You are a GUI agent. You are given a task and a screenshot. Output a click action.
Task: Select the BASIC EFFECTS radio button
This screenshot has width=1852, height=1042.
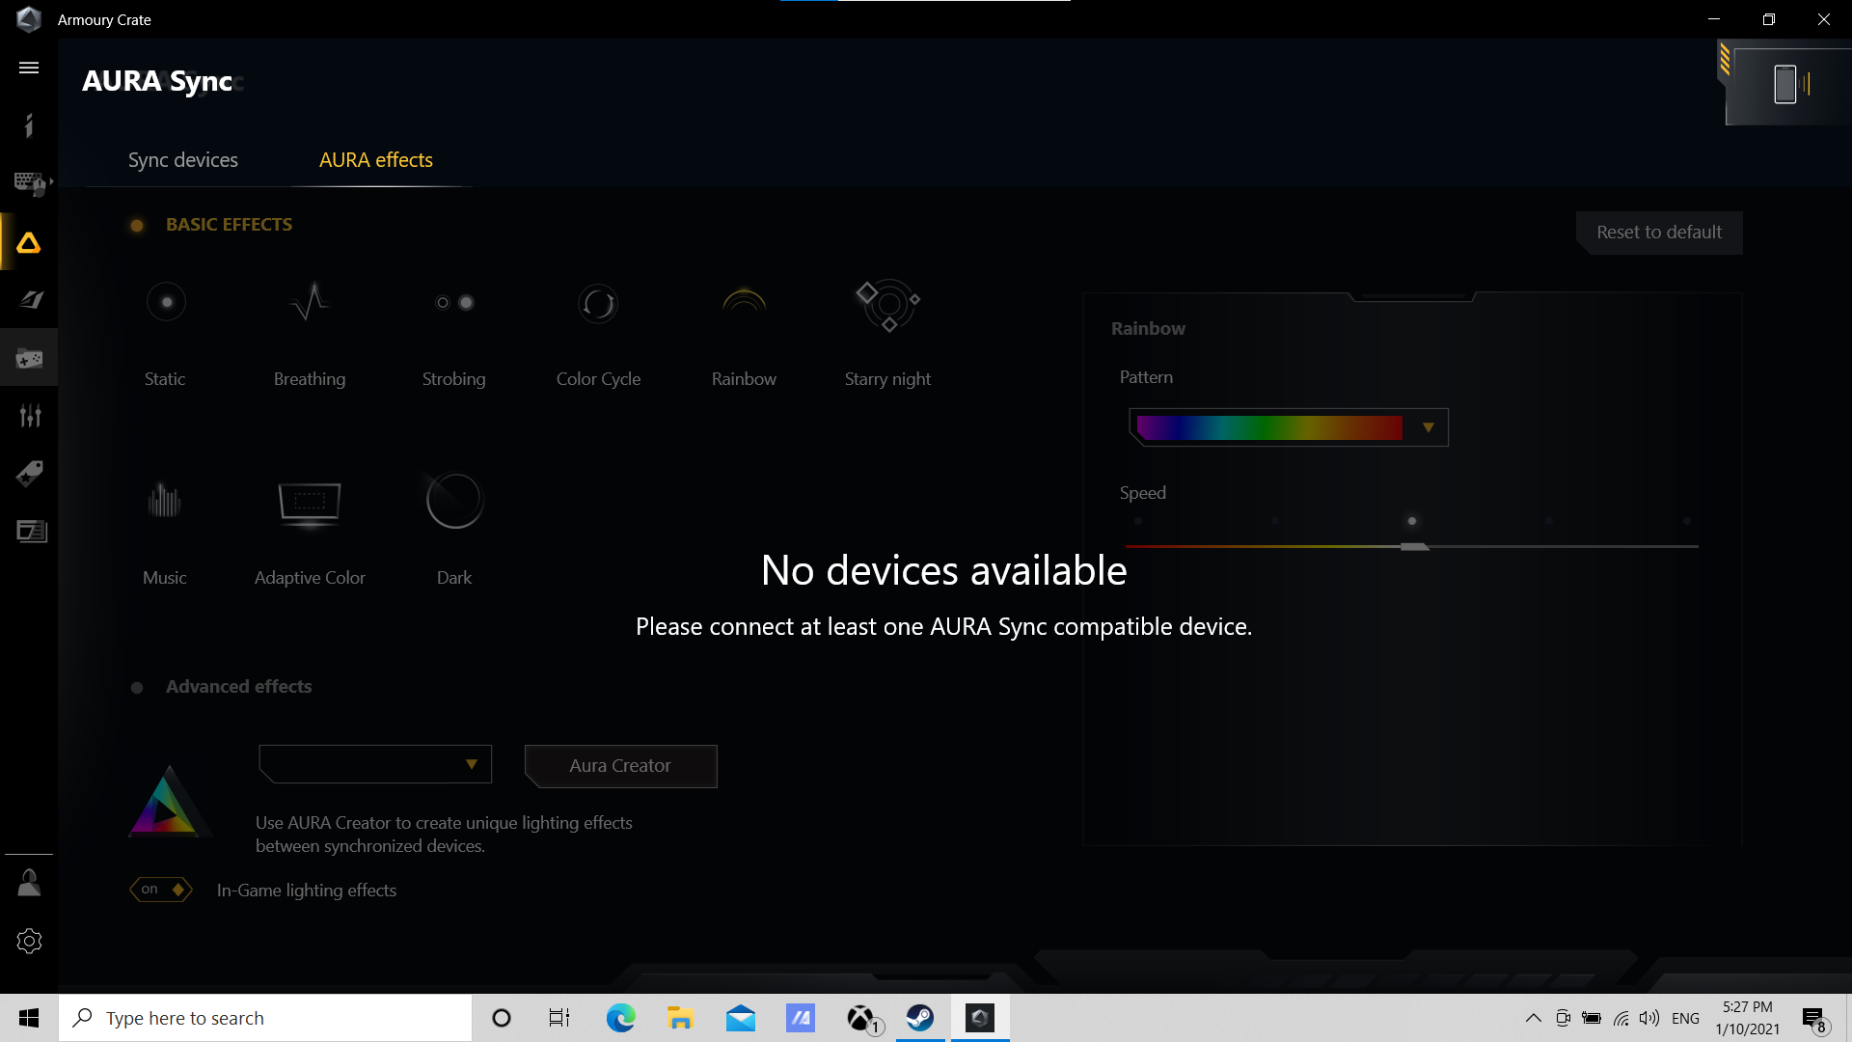(137, 225)
